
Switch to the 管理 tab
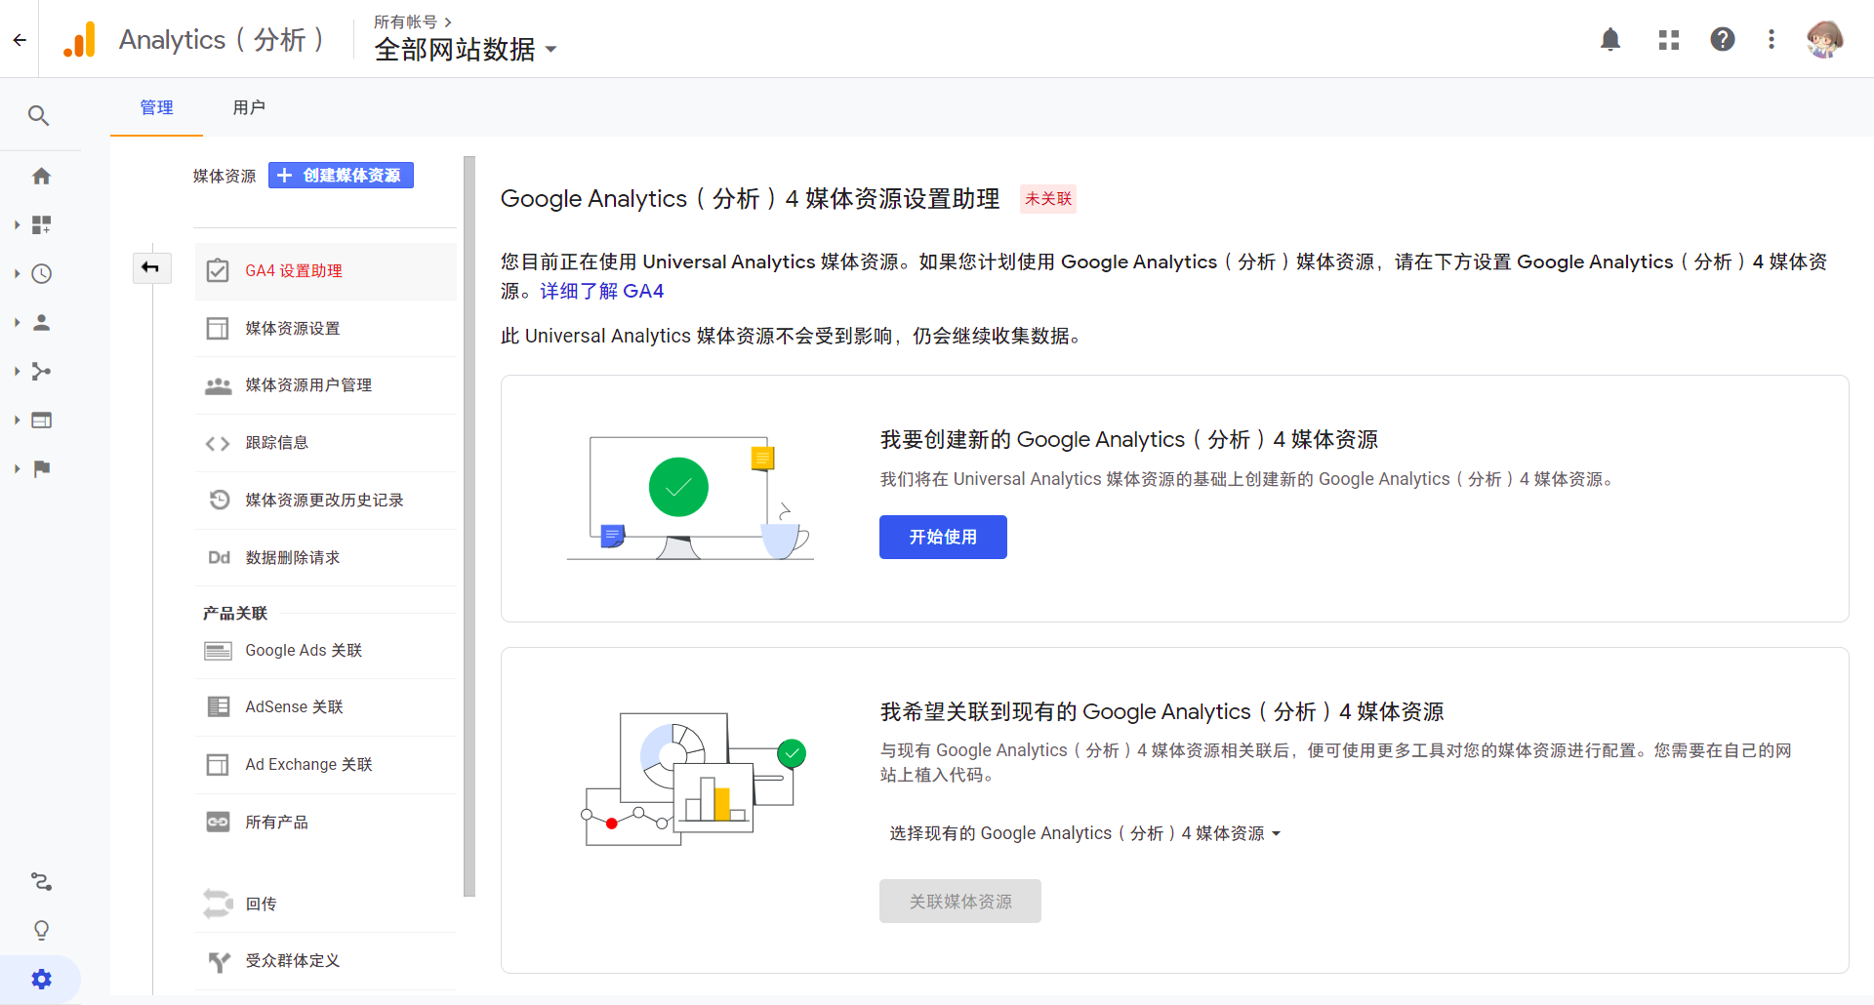tap(156, 107)
